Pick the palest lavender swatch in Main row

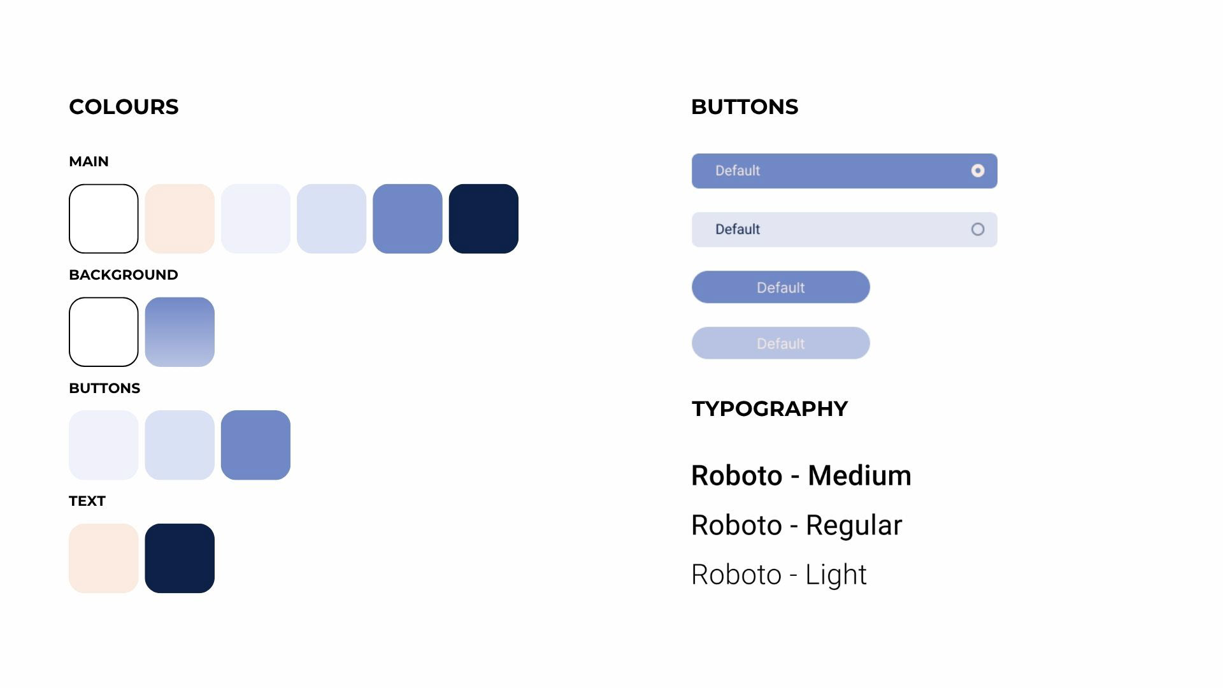(255, 219)
